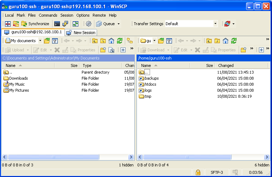Go to remote parent directory icon
The width and height of the screenshot is (272, 177).
(x=209, y=41)
